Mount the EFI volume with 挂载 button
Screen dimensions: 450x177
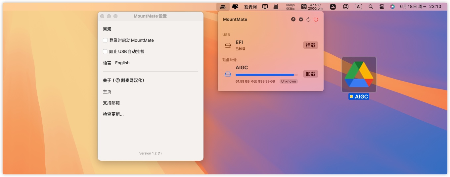pos(311,45)
